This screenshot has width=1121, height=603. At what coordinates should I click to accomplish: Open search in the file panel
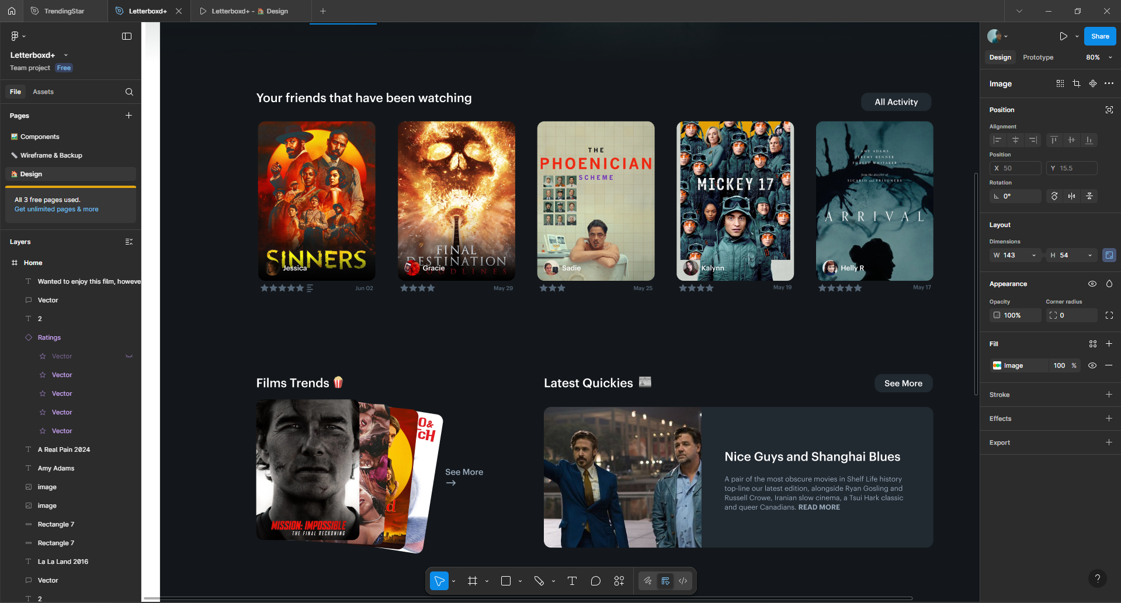(x=129, y=92)
